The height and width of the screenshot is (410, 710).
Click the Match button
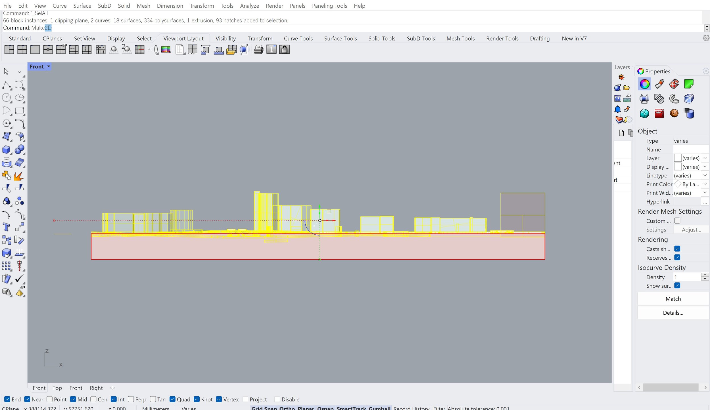coord(673,299)
